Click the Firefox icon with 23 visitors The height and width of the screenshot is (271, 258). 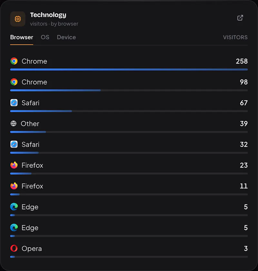pyautogui.click(x=14, y=165)
